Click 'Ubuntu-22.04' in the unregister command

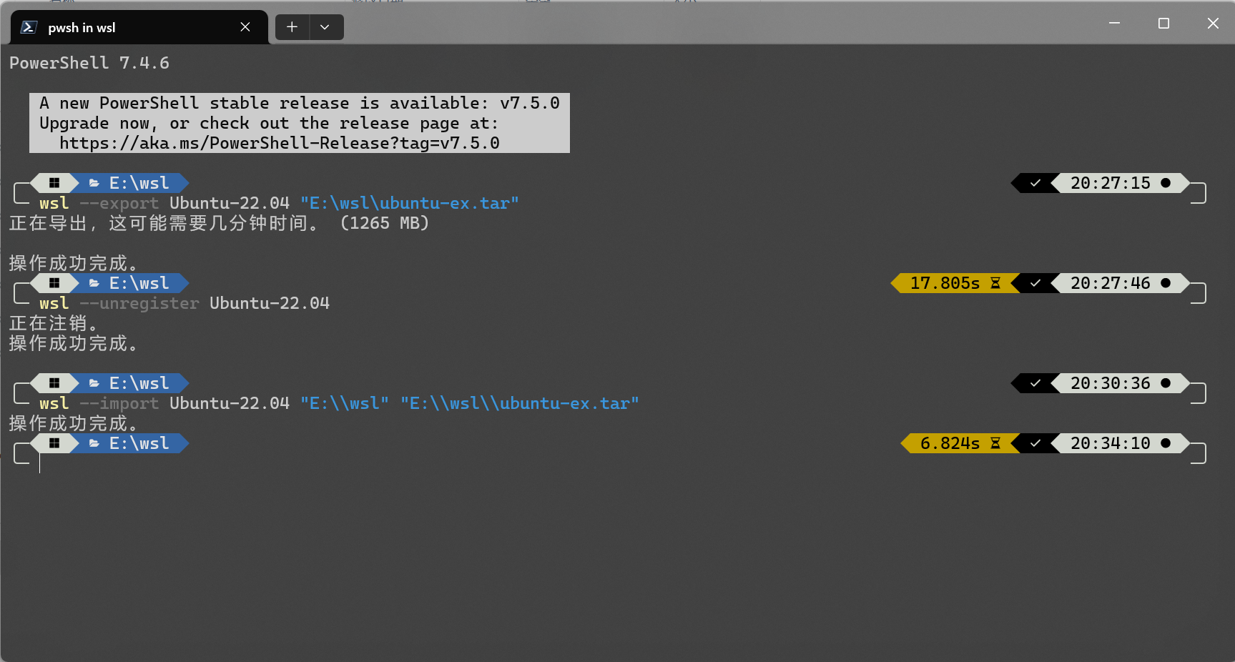coord(270,303)
